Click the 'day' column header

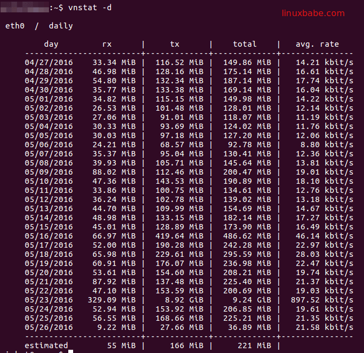click(x=51, y=44)
